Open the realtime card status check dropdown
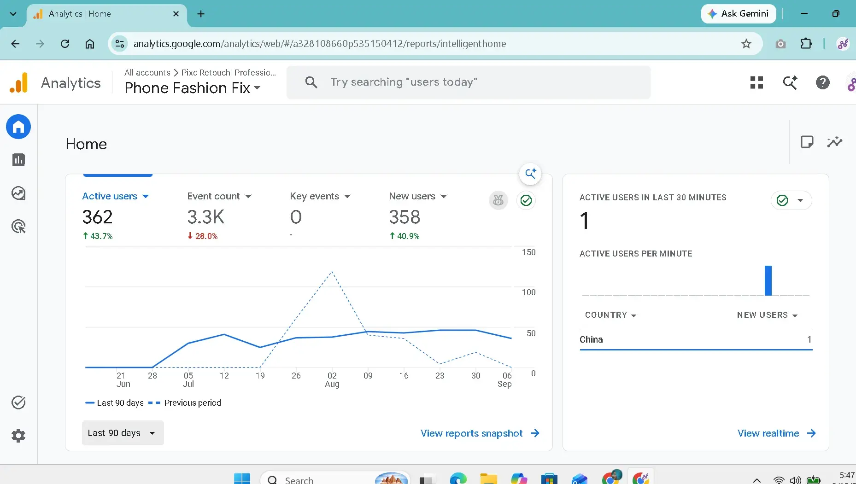856x484 pixels. tap(791, 200)
